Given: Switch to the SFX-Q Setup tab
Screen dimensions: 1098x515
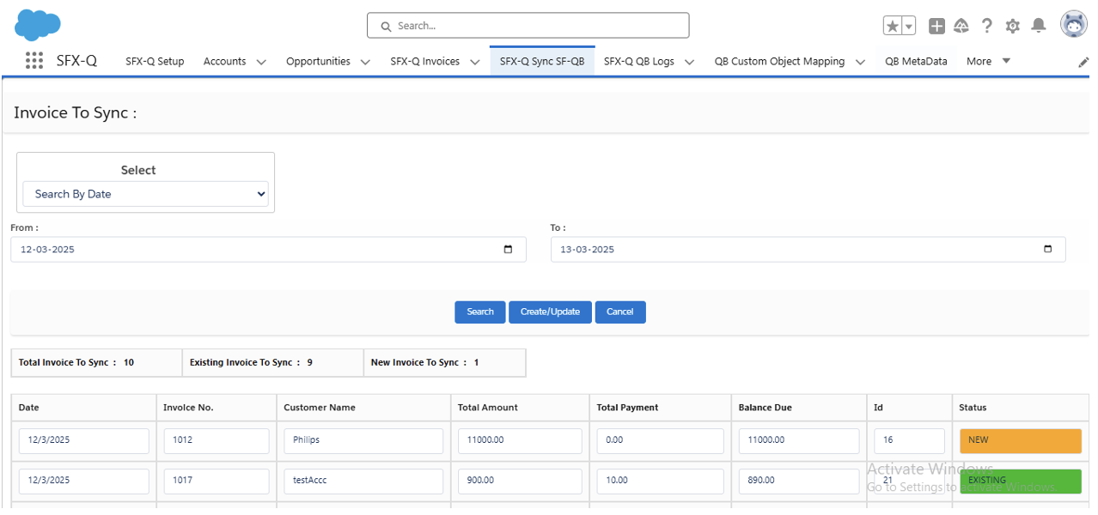Looking at the screenshot, I should pyautogui.click(x=155, y=61).
